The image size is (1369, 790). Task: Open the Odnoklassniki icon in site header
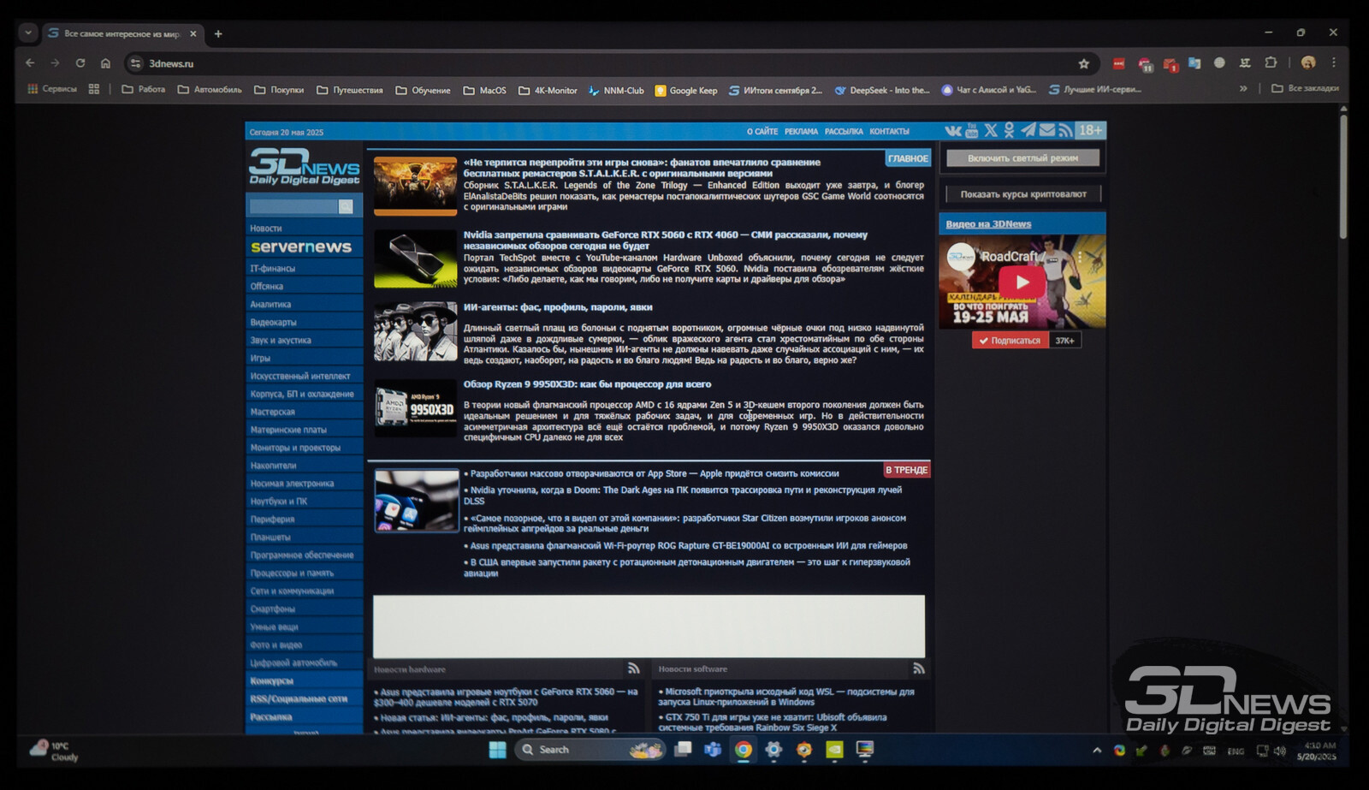(1009, 131)
